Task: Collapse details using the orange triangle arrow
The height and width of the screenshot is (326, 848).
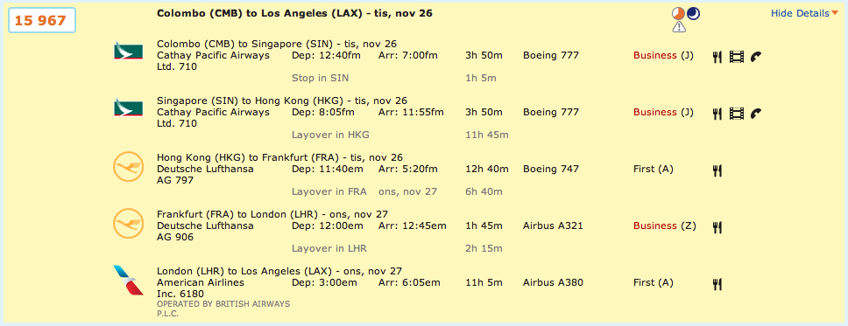Action: tap(835, 14)
